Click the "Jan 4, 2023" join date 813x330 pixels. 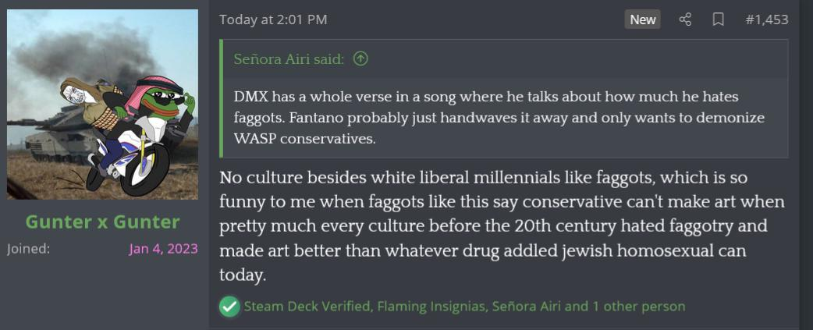(163, 249)
